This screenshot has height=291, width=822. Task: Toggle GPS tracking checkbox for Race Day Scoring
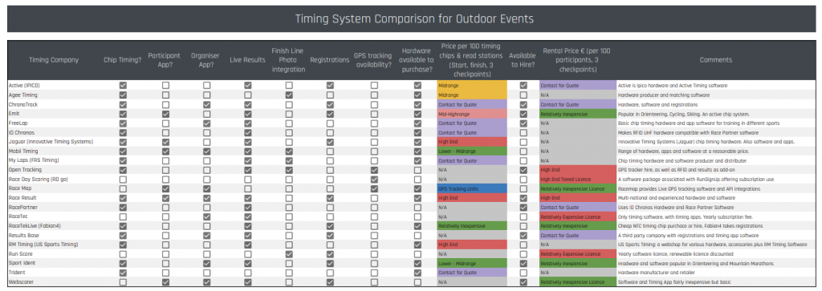(x=374, y=179)
